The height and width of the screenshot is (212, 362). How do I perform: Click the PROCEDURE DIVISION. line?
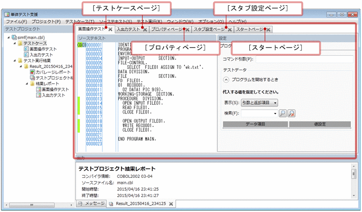coord(141,99)
